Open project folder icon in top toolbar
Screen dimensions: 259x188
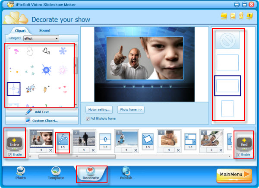tap(224, 16)
